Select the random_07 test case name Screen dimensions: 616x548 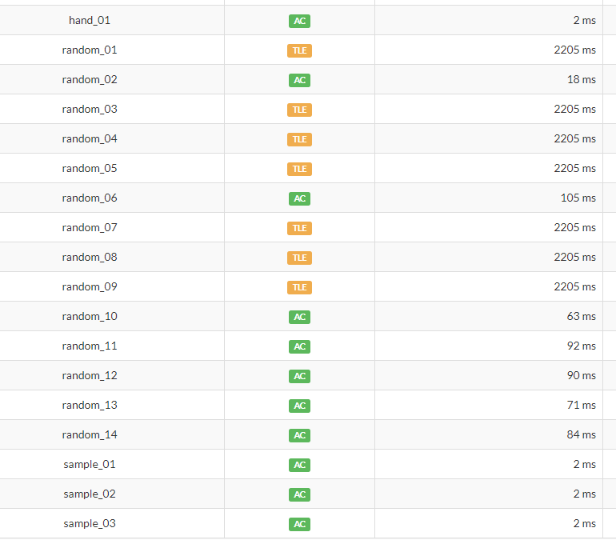tap(90, 227)
